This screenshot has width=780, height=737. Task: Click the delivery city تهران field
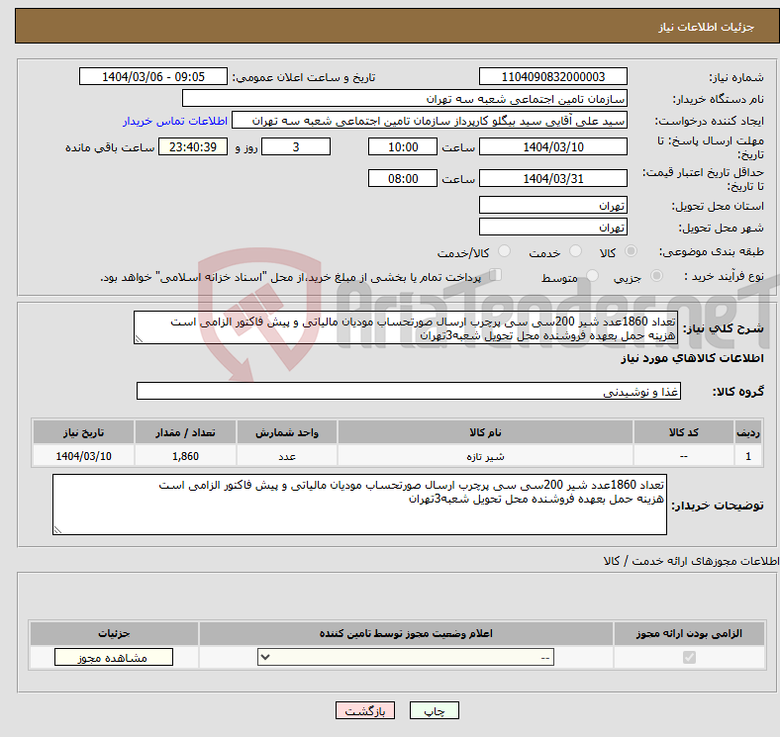pyautogui.click(x=553, y=227)
